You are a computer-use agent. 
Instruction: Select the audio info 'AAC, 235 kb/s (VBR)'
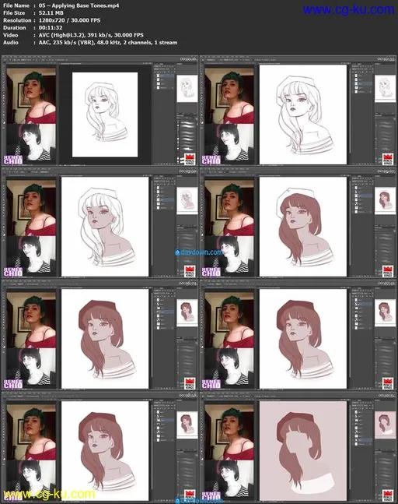click(x=67, y=42)
